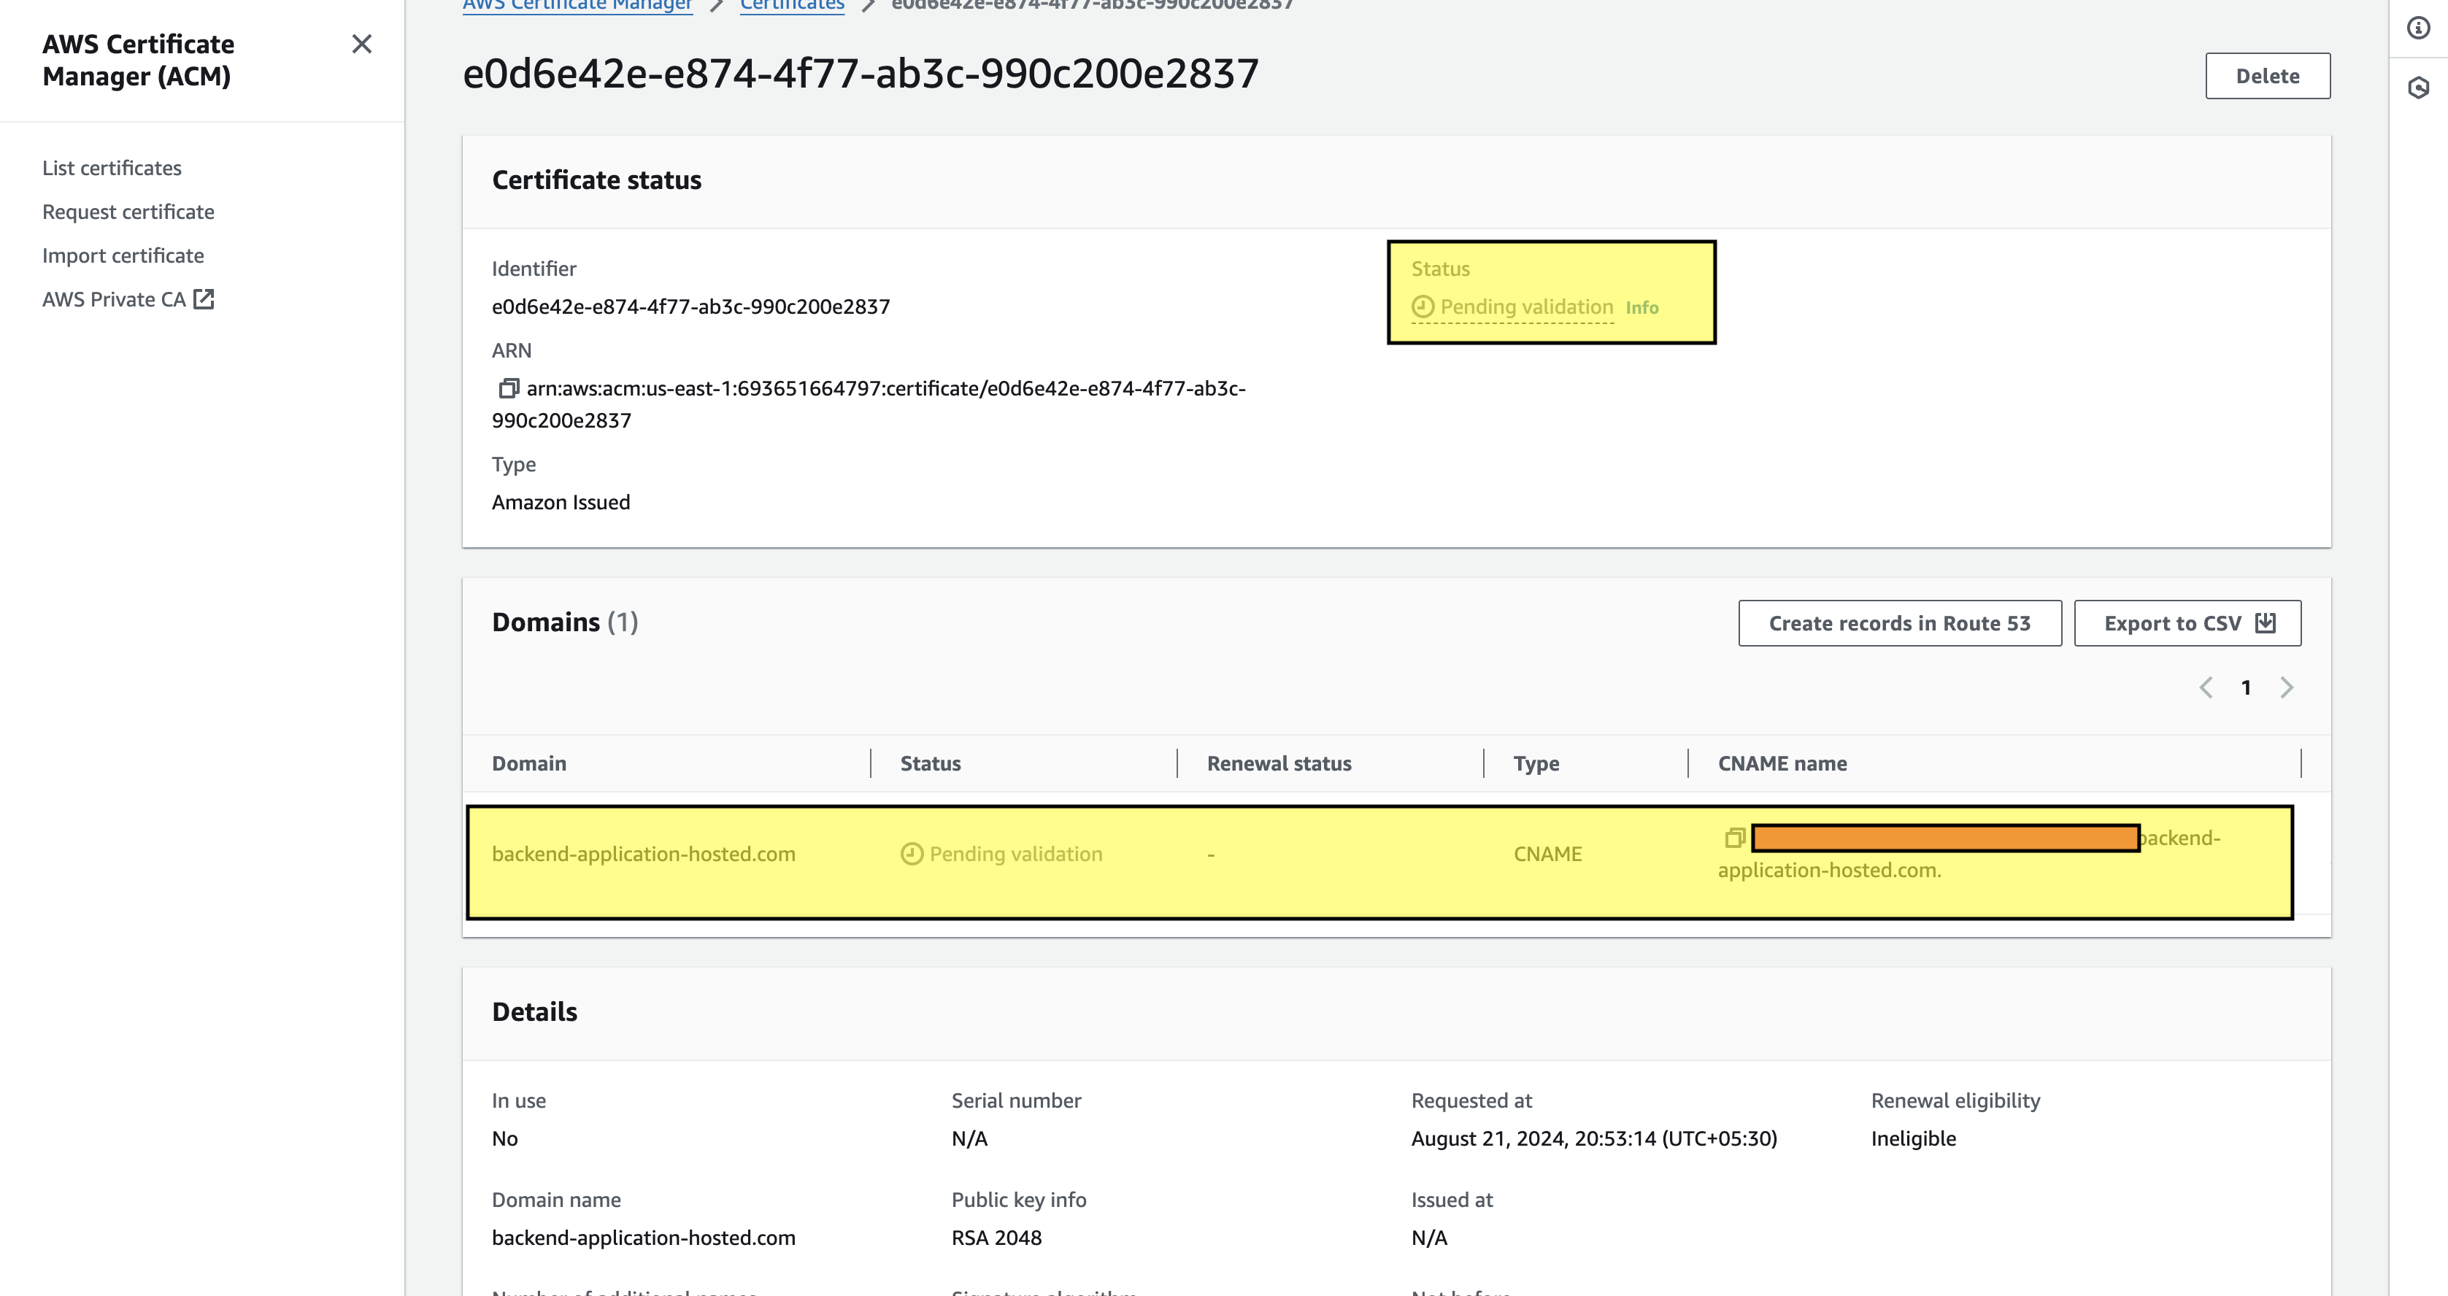Viewport: 2448px width, 1296px height.
Task: Open AWS Private CA external link
Action: (128, 299)
